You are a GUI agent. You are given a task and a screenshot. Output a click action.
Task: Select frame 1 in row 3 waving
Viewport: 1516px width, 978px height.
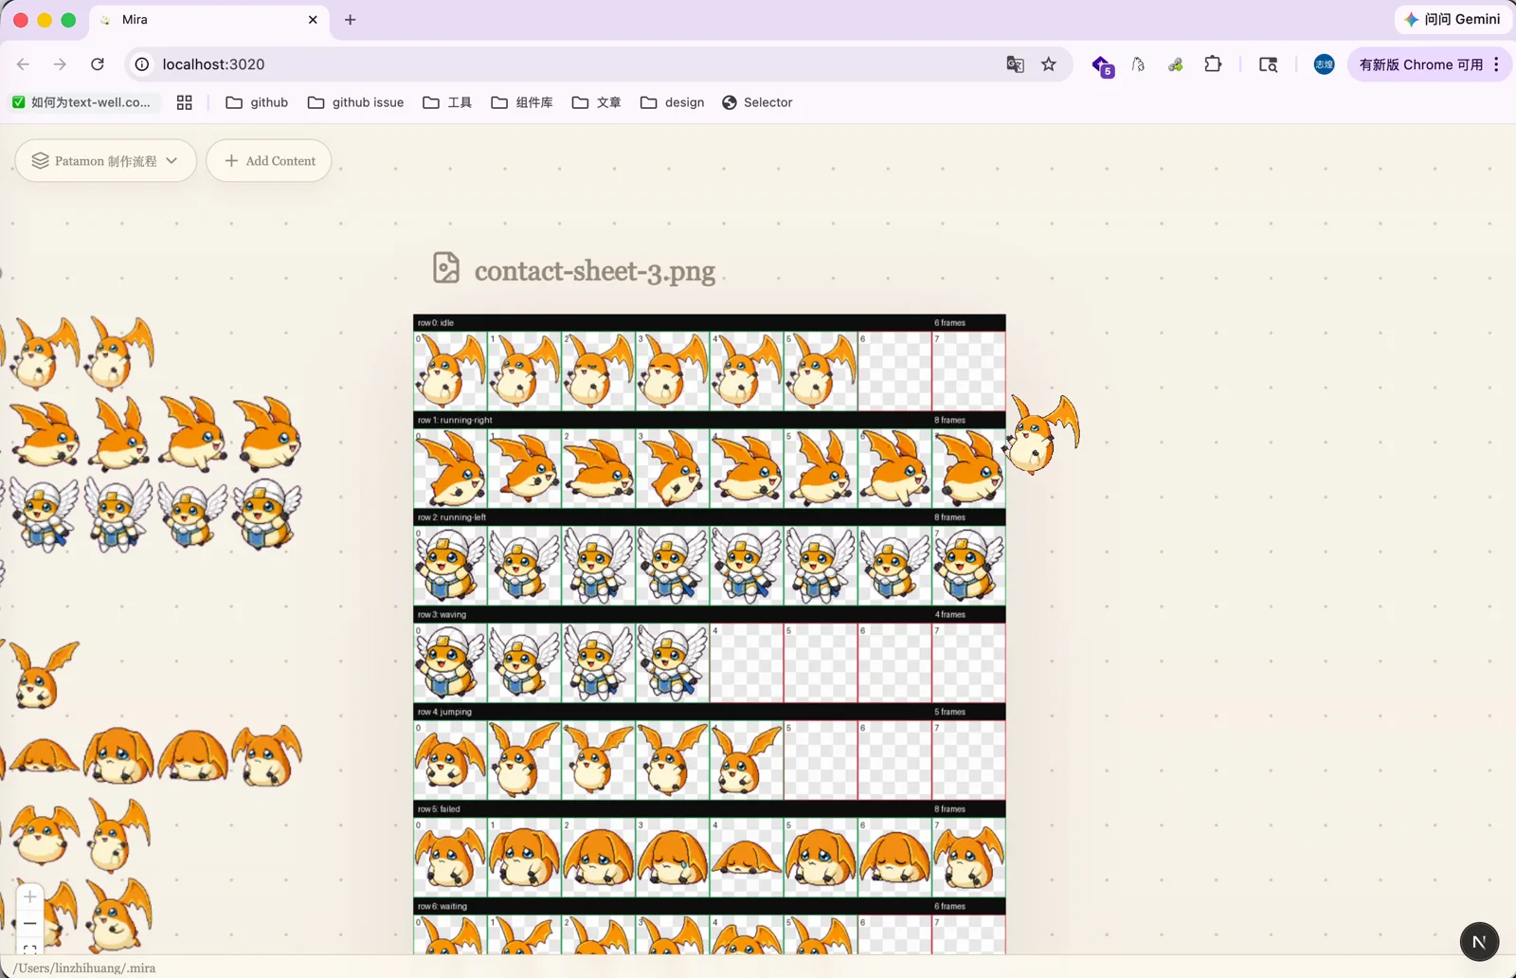[524, 662]
